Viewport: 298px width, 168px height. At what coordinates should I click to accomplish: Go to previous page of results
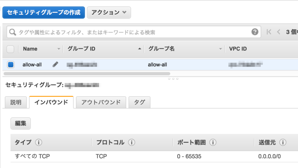(x=278, y=32)
